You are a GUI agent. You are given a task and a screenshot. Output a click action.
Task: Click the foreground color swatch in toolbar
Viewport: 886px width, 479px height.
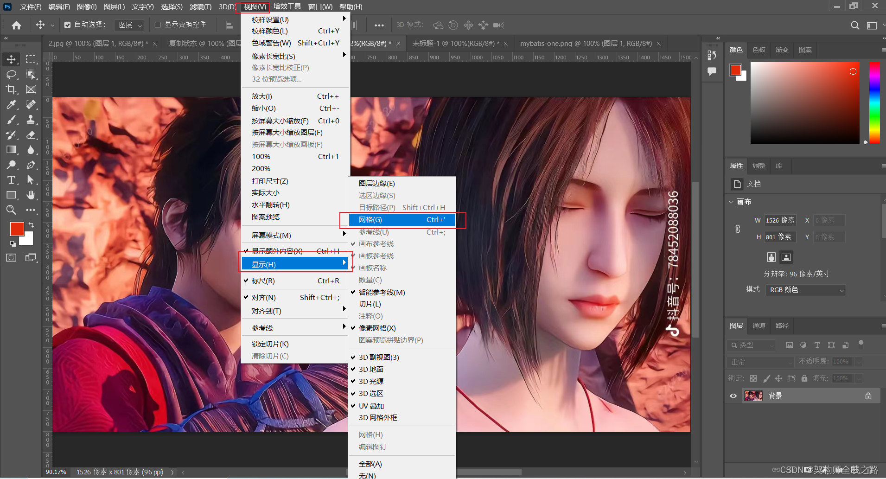pos(17,229)
